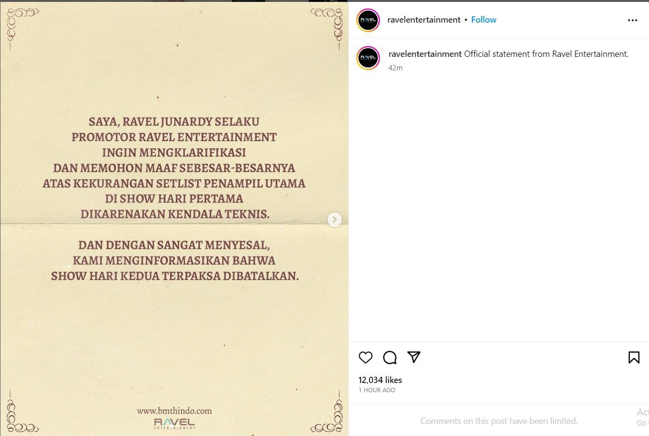Select the apology statement text in the image
Image resolution: width=649 pixels, height=436 pixels.
tap(174, 198)
